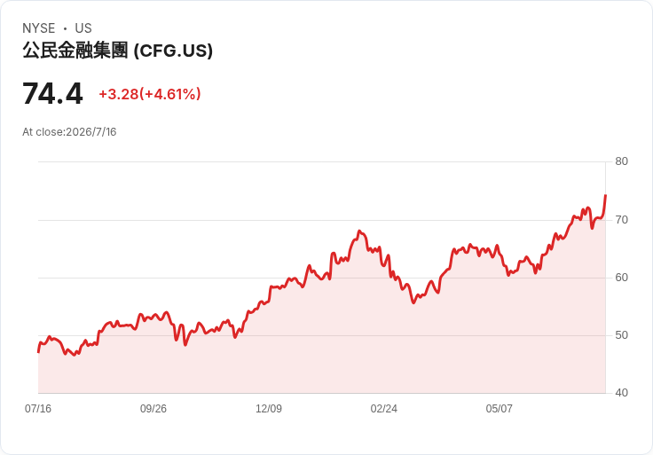Image resolution: width=653 pixels, height=455 pixels.
Task: Click the CFG.US stock title
Action: 117,51
